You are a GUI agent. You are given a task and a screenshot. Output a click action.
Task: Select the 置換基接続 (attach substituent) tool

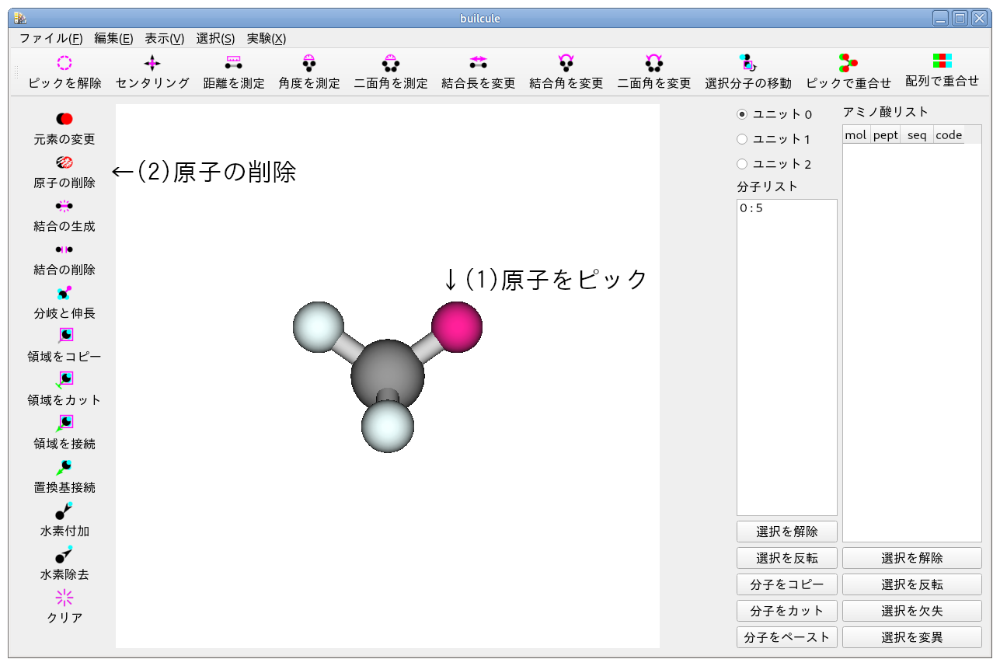coord(63,477)
